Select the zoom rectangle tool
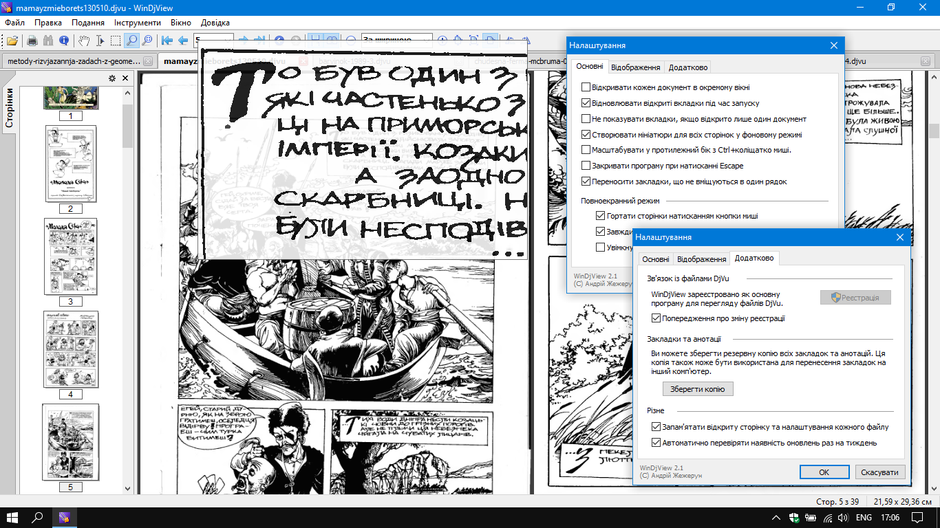Viewport: 940px width, 528px height. click(147, 41)
